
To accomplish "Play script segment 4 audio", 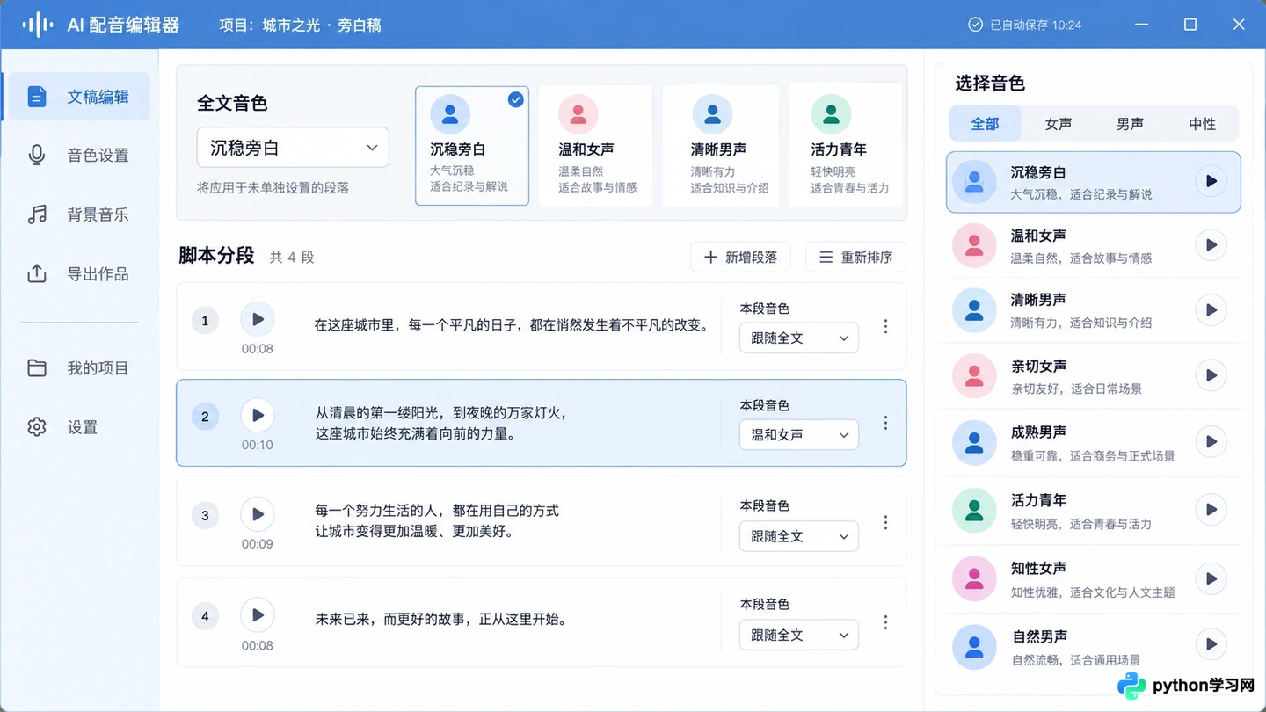I will point(258,615).
